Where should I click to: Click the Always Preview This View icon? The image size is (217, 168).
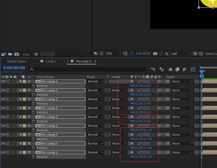(x=96, y=53)
